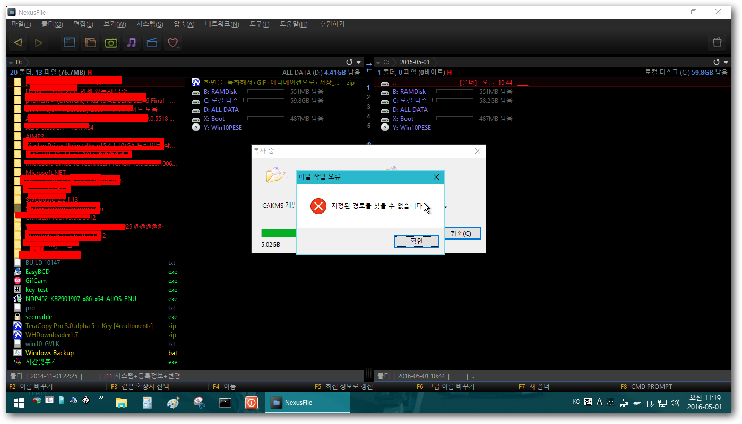
Task: Select parent folder '..' row in right panel
Action: coord(552,83)
